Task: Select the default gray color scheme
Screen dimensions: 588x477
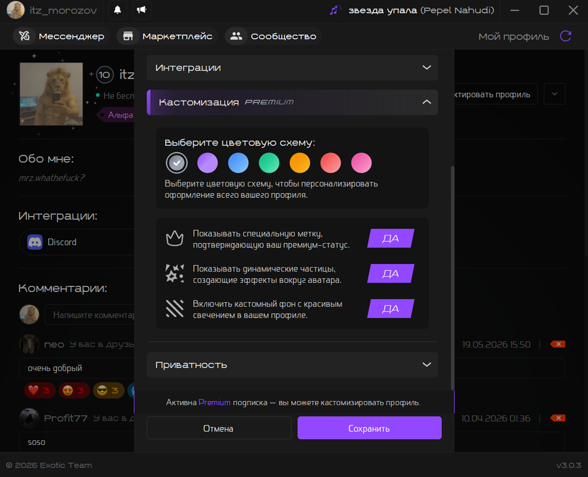Action: (x=177, y=163)
